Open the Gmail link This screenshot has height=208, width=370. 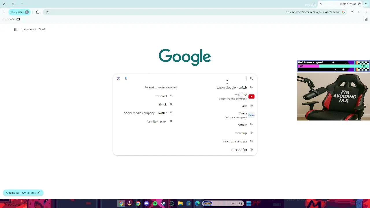42,29
